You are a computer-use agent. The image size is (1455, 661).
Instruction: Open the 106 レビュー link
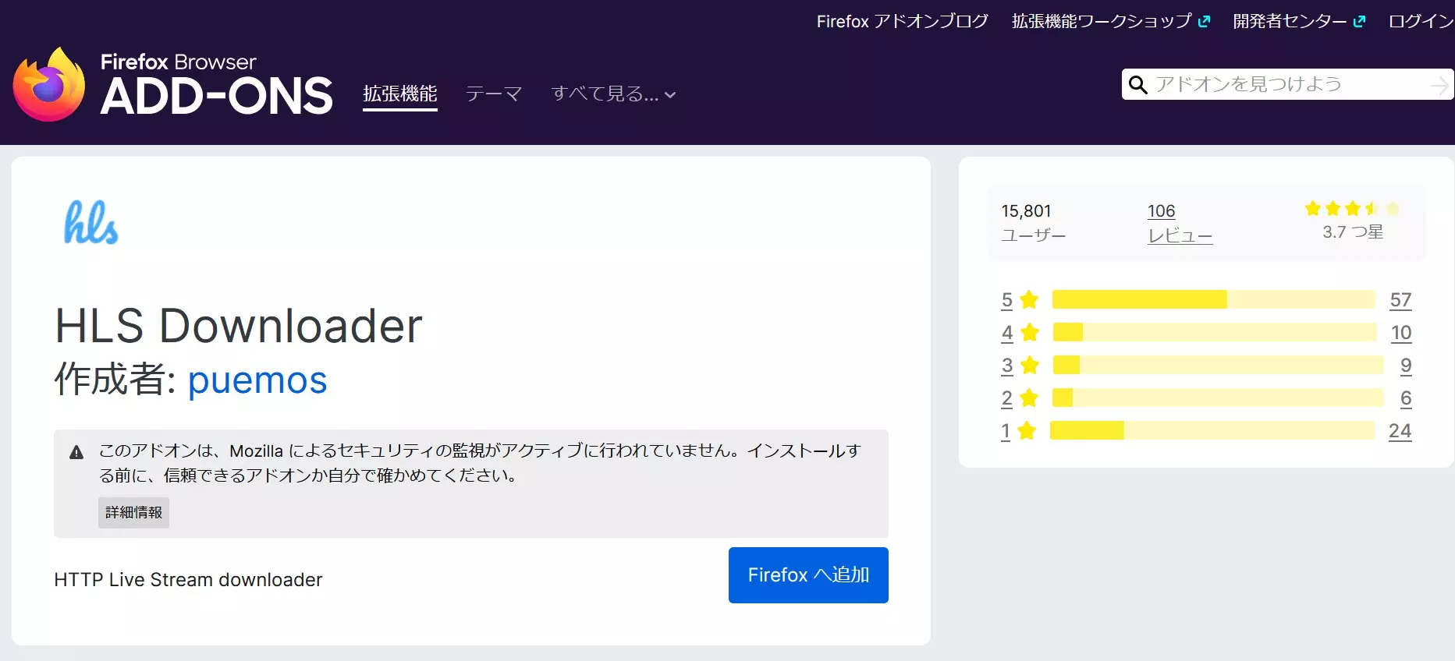pyautogui.click(x=1180, y=223)
